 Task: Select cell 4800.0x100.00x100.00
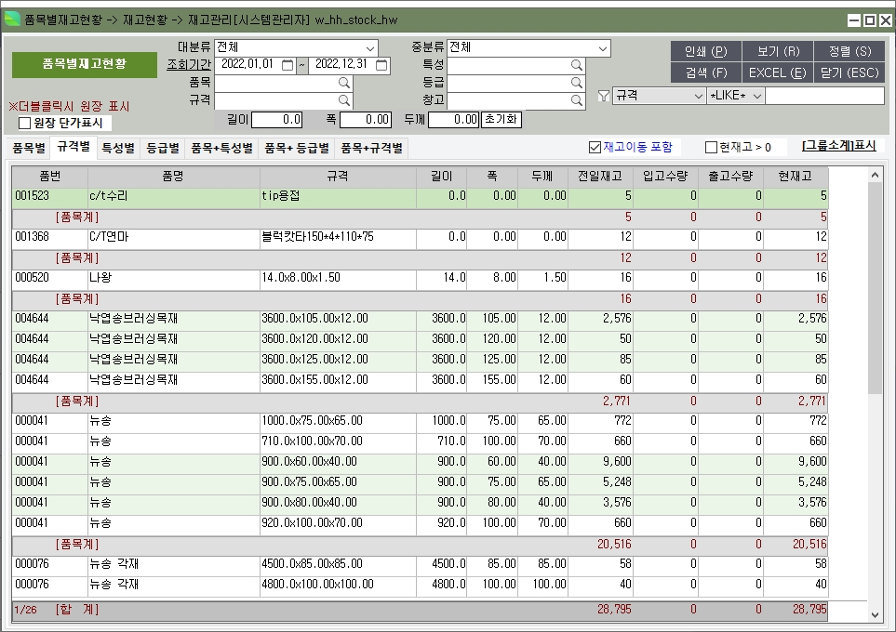pyautogui.click(x=338, y=585)
